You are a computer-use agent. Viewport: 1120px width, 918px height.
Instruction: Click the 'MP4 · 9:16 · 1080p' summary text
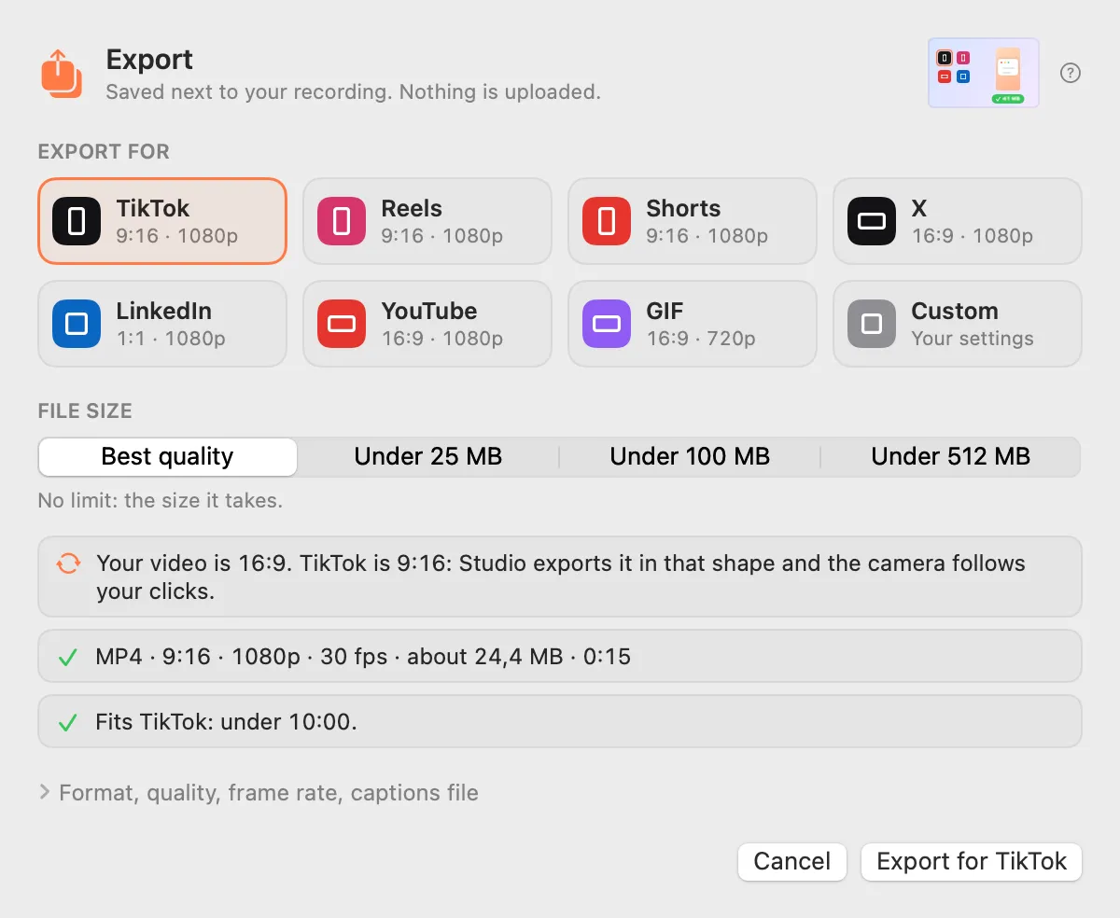(363, 657)
